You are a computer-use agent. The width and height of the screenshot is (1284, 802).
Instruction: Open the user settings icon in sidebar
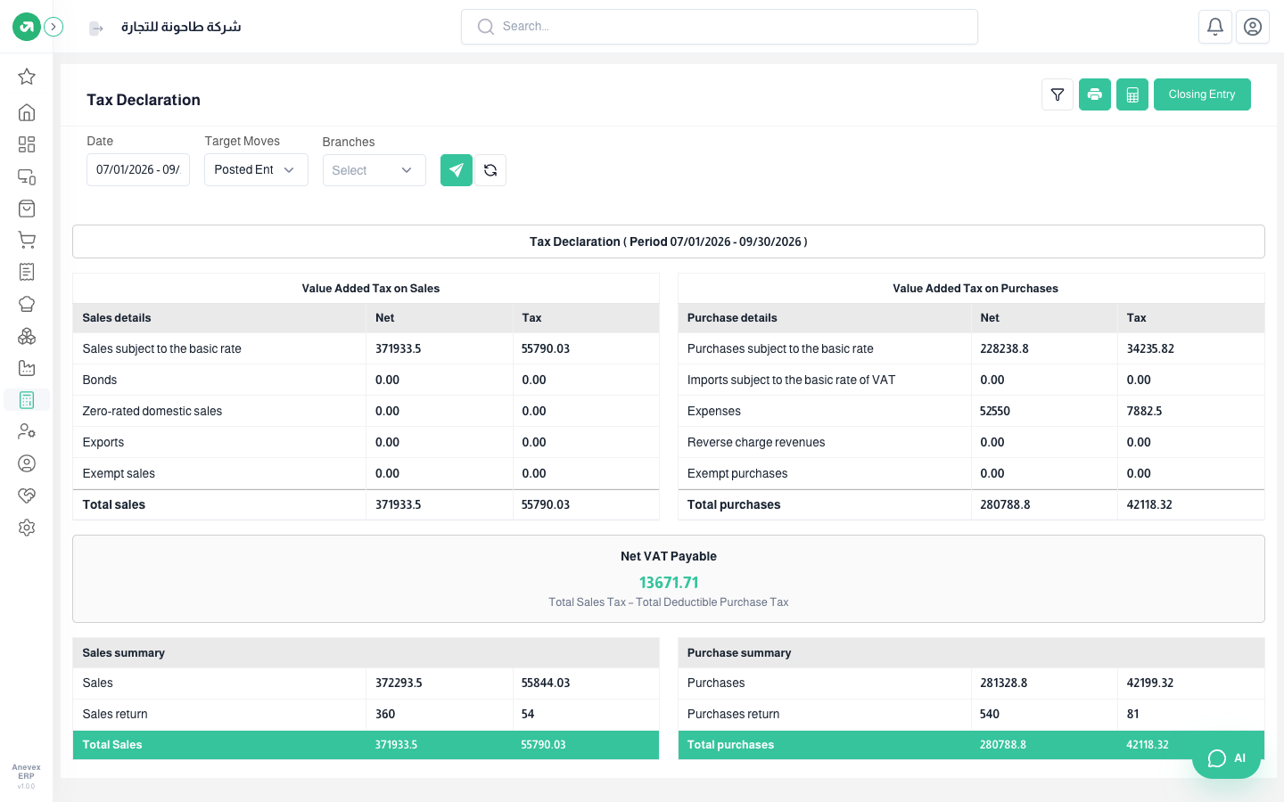27,431
